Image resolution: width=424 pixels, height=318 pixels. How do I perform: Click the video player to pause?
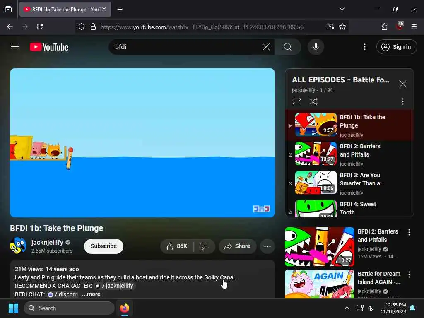pos(142,143)
